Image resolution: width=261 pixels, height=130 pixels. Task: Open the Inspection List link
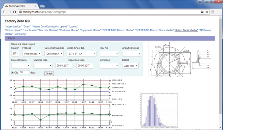coord(13,26)
